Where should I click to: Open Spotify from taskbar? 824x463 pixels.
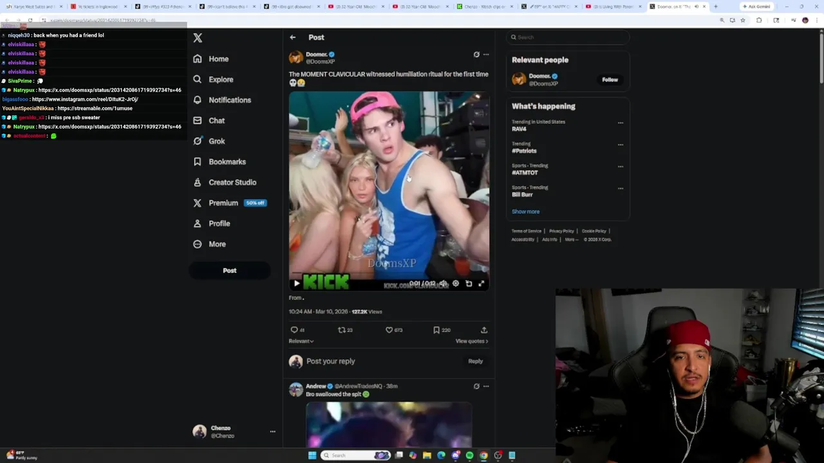469,455
